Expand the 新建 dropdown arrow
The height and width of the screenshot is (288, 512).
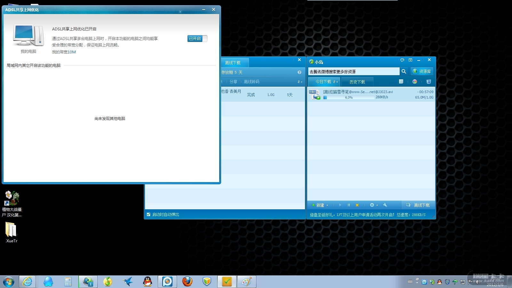pos(327,205)
